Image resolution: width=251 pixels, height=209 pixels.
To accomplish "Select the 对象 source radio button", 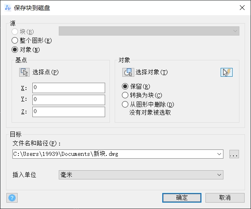I will click(15, 50).
